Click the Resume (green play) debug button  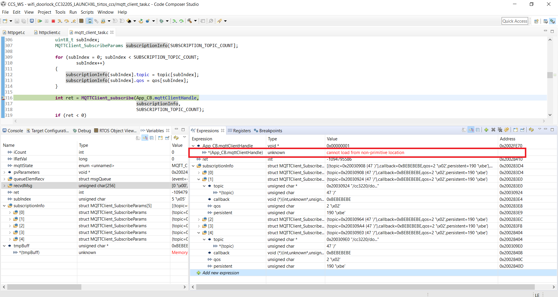[x=40, y=21]
